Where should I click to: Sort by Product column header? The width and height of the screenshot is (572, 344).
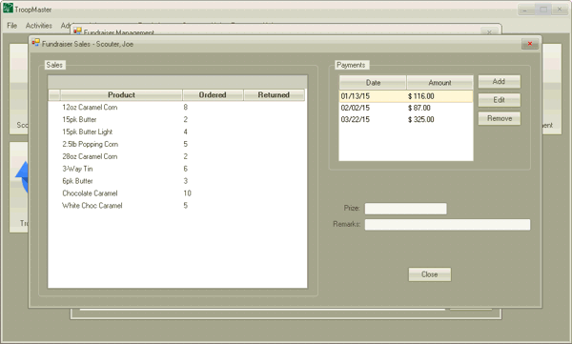pos(121,95)
